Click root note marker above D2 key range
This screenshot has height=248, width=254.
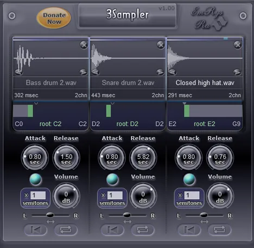pos(112,104)
